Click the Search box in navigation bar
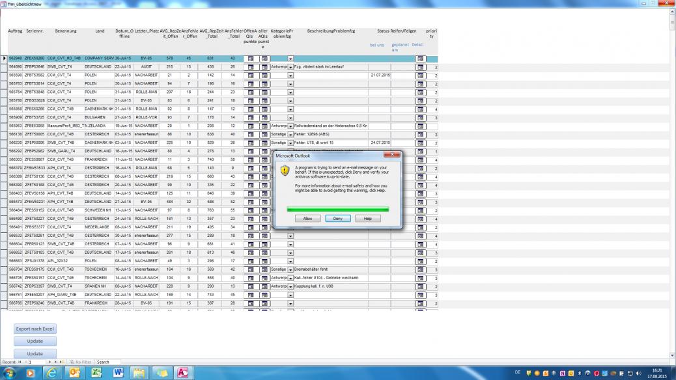The height and width of the screenshot is (380, 676). (107, 362)
